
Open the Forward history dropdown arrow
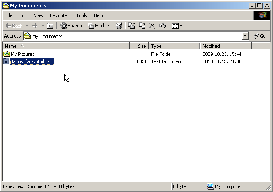(42, 26)
